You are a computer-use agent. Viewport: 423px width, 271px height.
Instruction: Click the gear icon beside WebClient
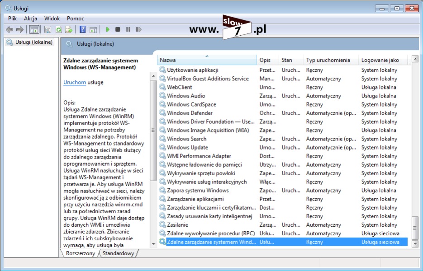click(x=162, y=87)
